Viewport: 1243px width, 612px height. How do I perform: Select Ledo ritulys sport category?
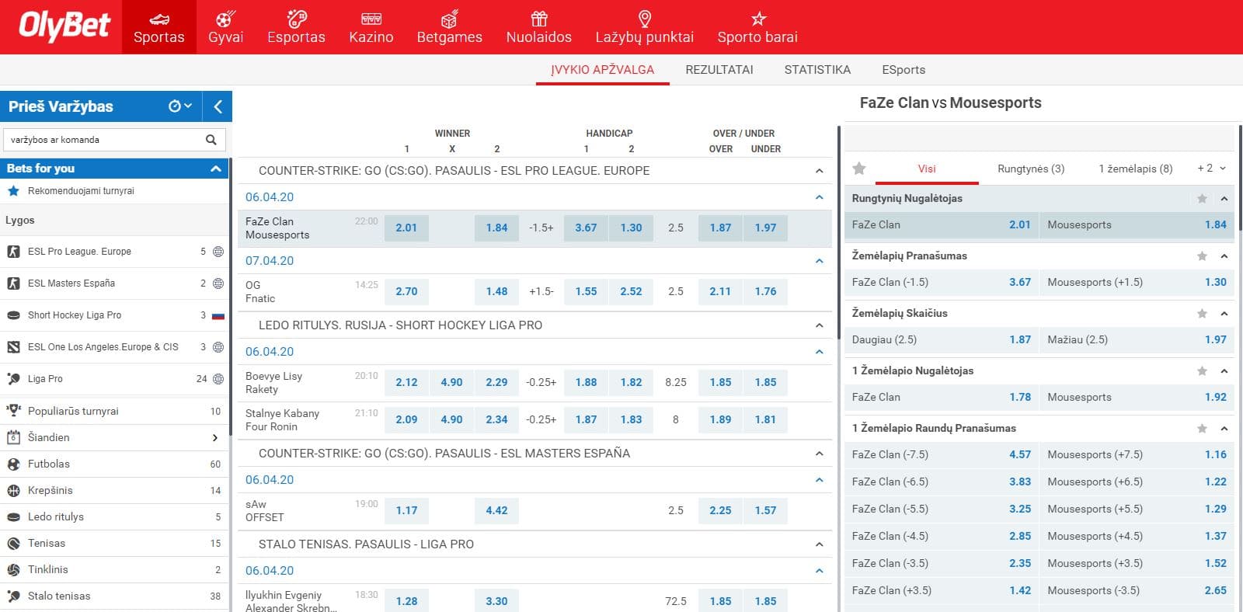(115, 516)
